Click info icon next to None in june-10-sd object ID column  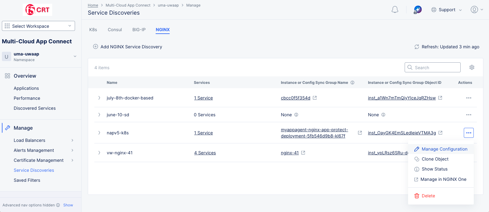coord(383,115)
